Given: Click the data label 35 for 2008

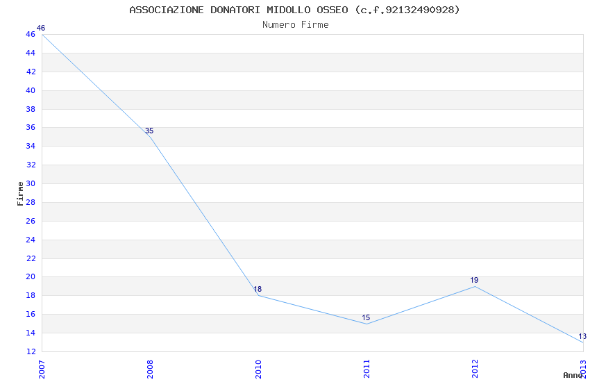Looking at the screenshot, I should pos(149,131).
